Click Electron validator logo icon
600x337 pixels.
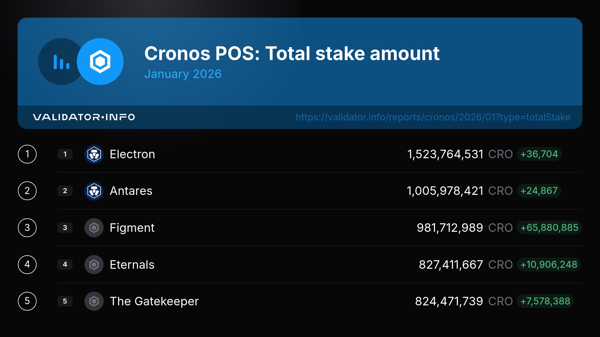94,154
